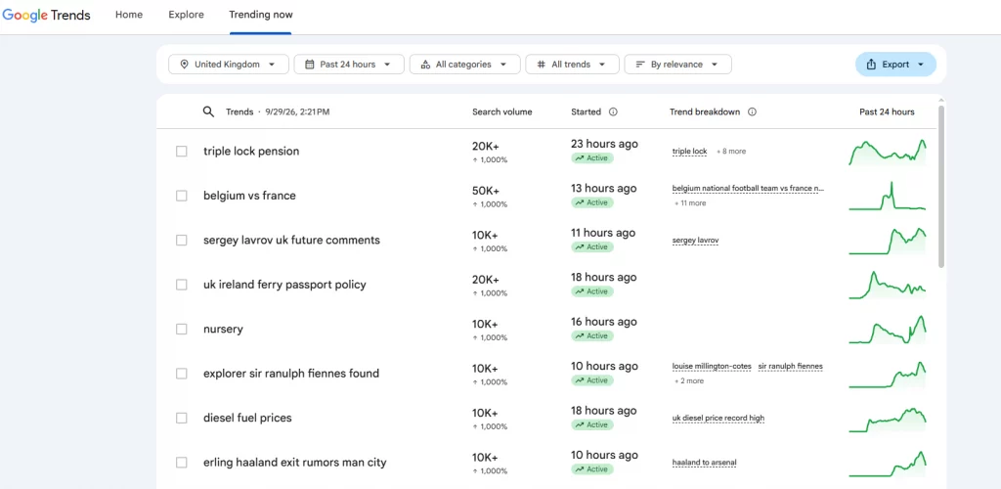The width and height of the screenshot is (1001, 489).
Task: Click the 'sergey lavrov uk future comments' title
Action: [291, 240]
